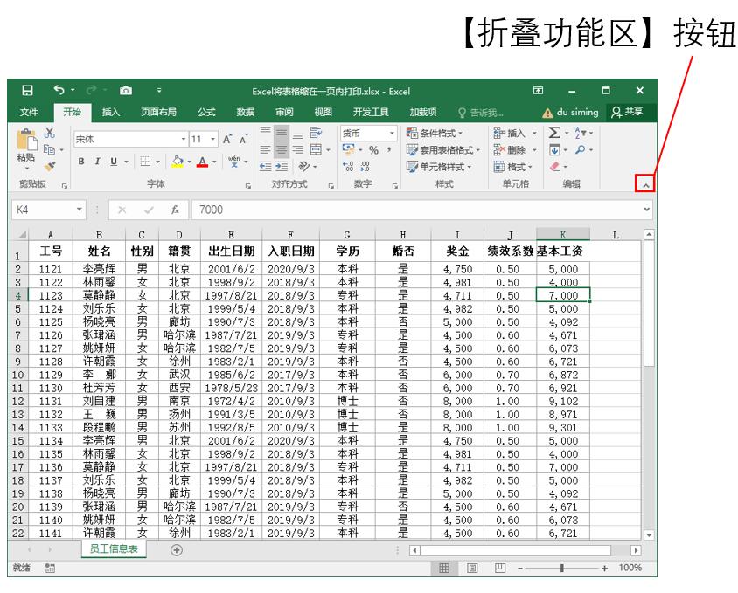Apply bold formatting with the B icon
This screenshot has height=593, width=738.
pos(80,159)
